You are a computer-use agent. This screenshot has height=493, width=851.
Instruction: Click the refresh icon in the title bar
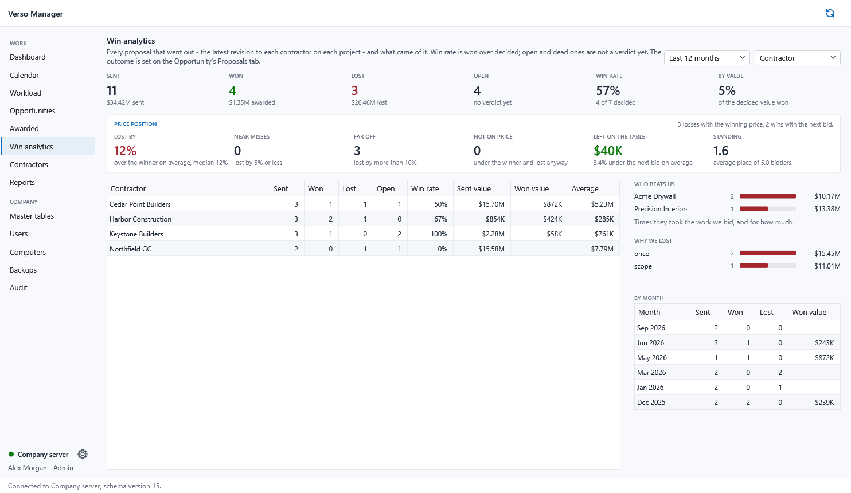[830, 13]
